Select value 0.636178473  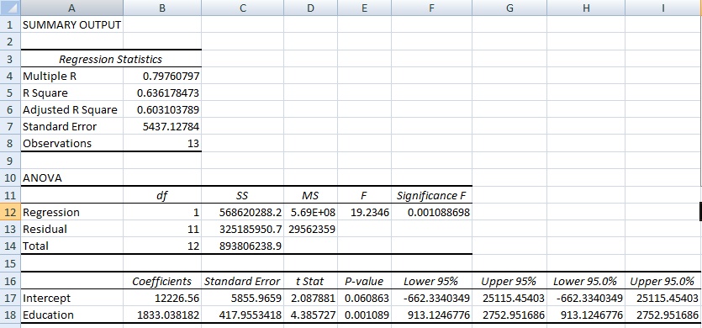click(x=162, y=93)
